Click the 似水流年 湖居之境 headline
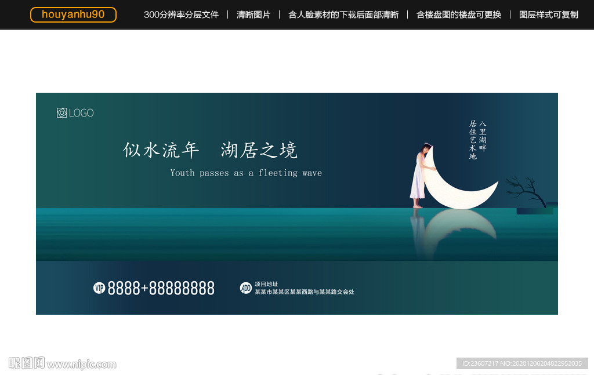This screenshot has width=594, height=375. 210,151
